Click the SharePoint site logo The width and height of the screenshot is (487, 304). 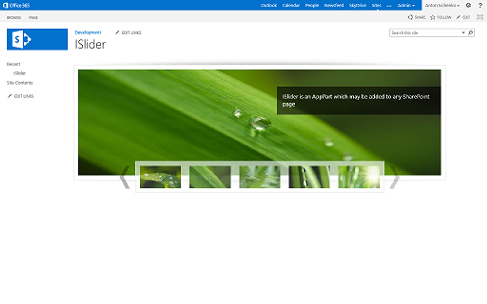37,39
